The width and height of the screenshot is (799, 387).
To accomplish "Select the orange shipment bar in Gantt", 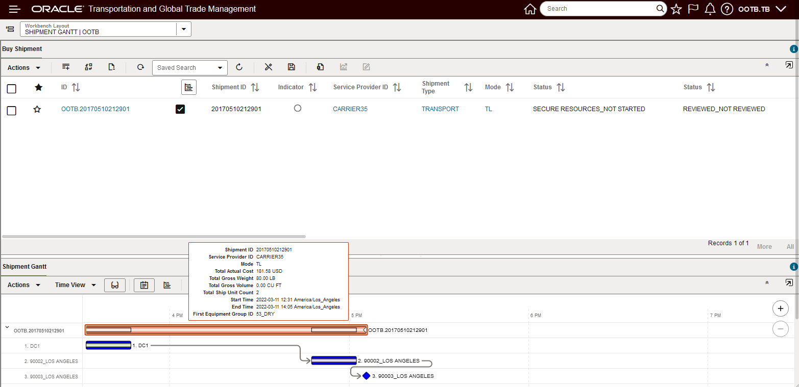I will click(x=226, y=330).
